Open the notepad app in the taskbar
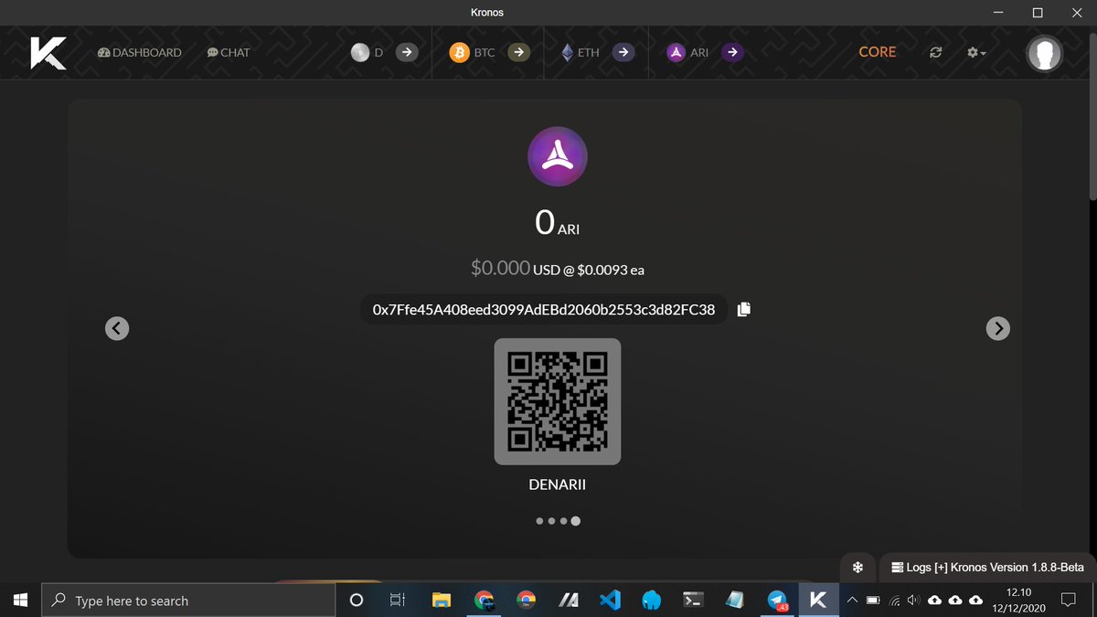Viewport: 1097px width, 617px height. 735,601
